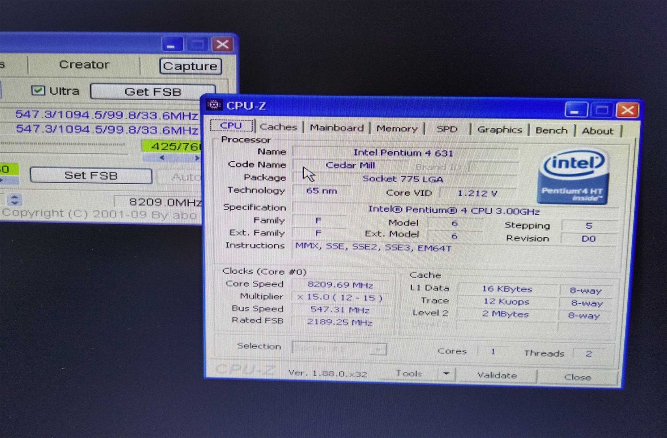Switch to the CPU tab in CPU-Z
Image resolution: width=667 pixels, height=438 pixels.
point(231,126)
